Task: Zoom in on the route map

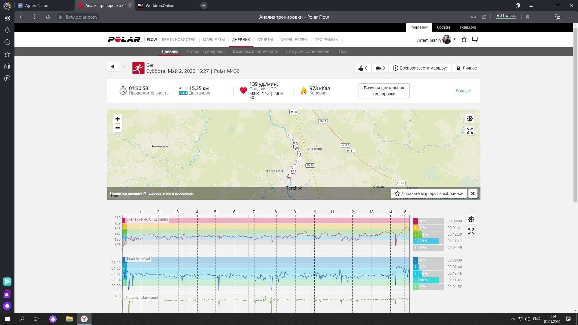Action: click(117, 119)
